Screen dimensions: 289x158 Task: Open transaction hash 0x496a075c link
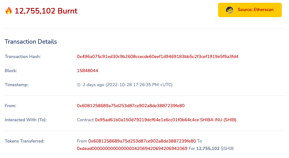coord(158,57)
